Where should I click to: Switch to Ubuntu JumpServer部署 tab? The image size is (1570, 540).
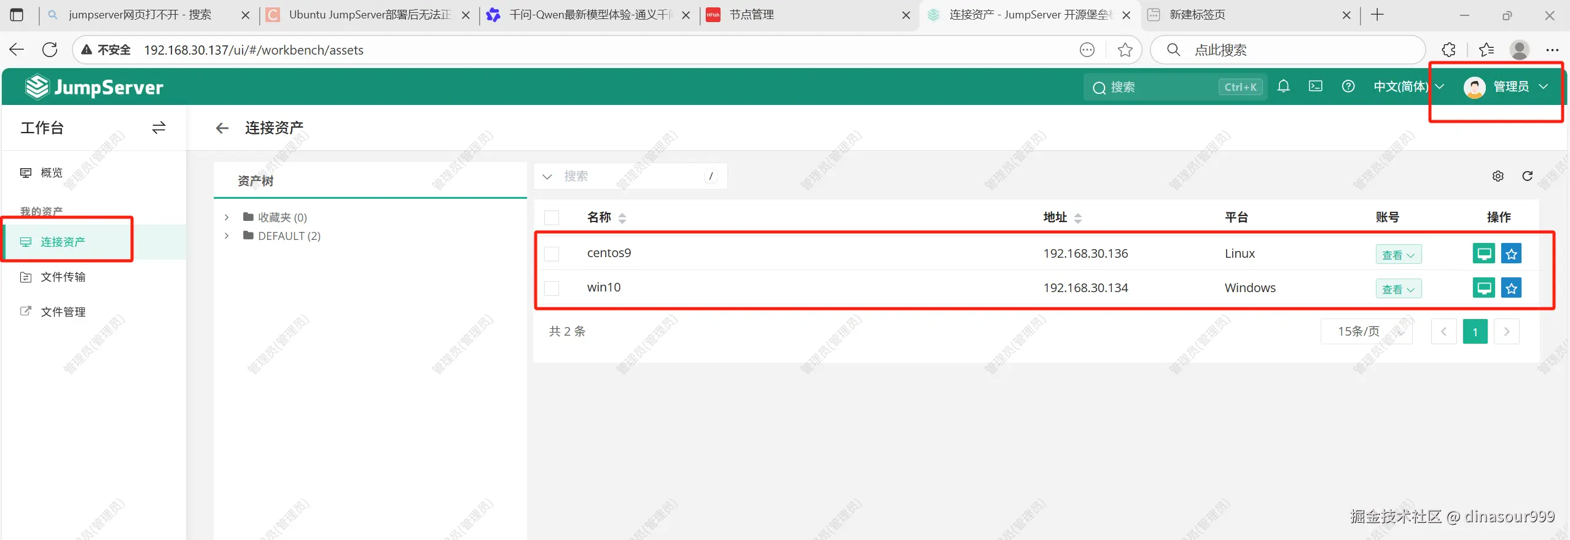(369, 15)
